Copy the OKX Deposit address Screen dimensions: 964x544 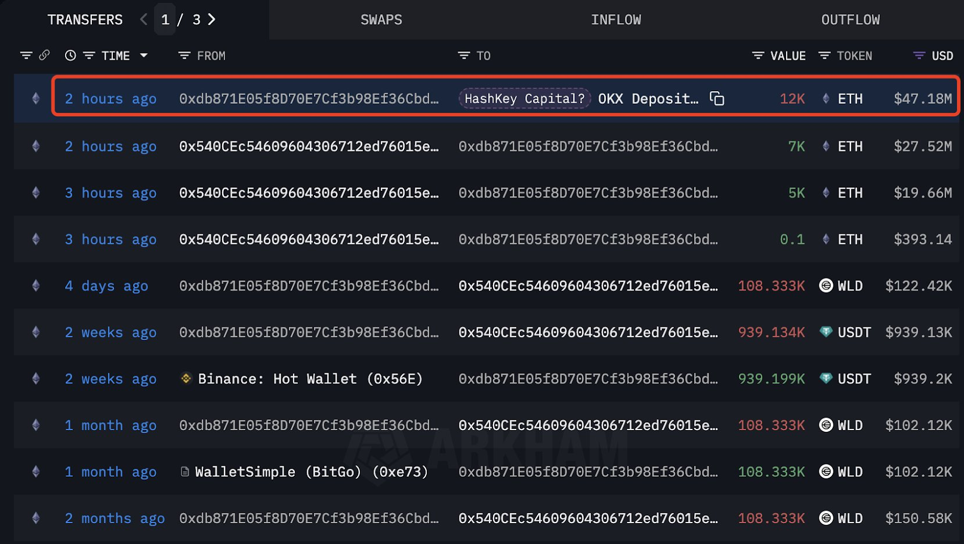coord(717,98)
